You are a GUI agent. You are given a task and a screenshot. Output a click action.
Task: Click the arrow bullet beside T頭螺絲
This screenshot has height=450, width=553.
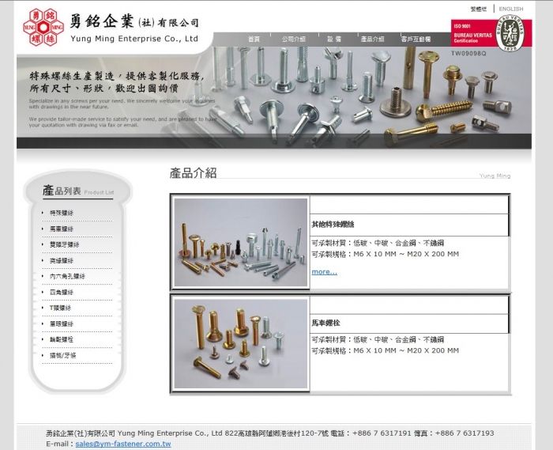(x=43, y=308)
